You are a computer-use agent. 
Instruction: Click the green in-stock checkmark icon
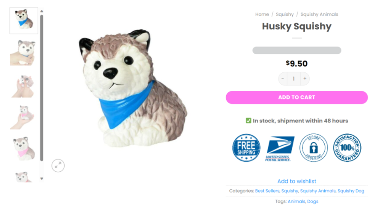click(248, 121)
